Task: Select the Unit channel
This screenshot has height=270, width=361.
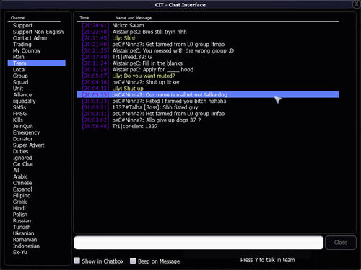Action: click(18, 89)
